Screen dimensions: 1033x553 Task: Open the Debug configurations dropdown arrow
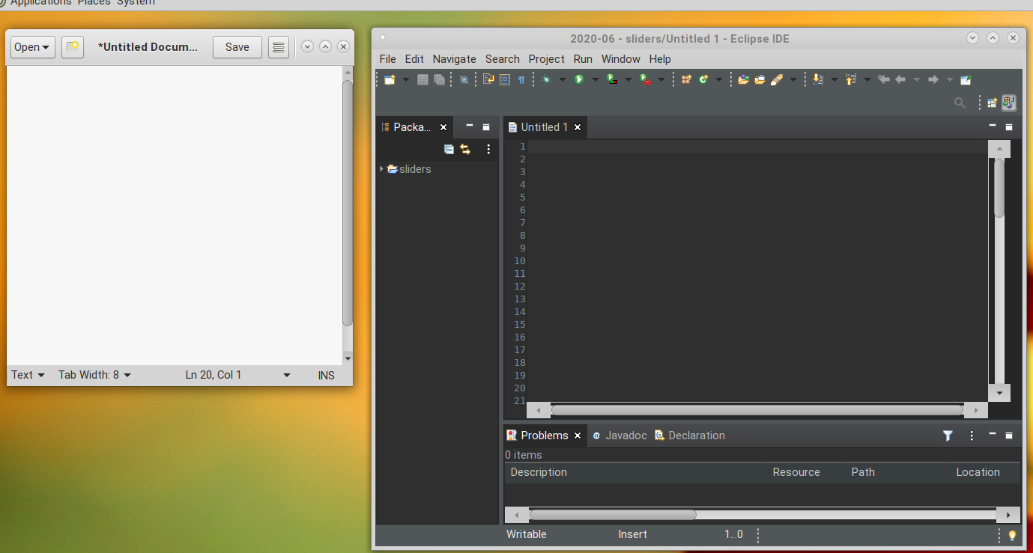563,79
